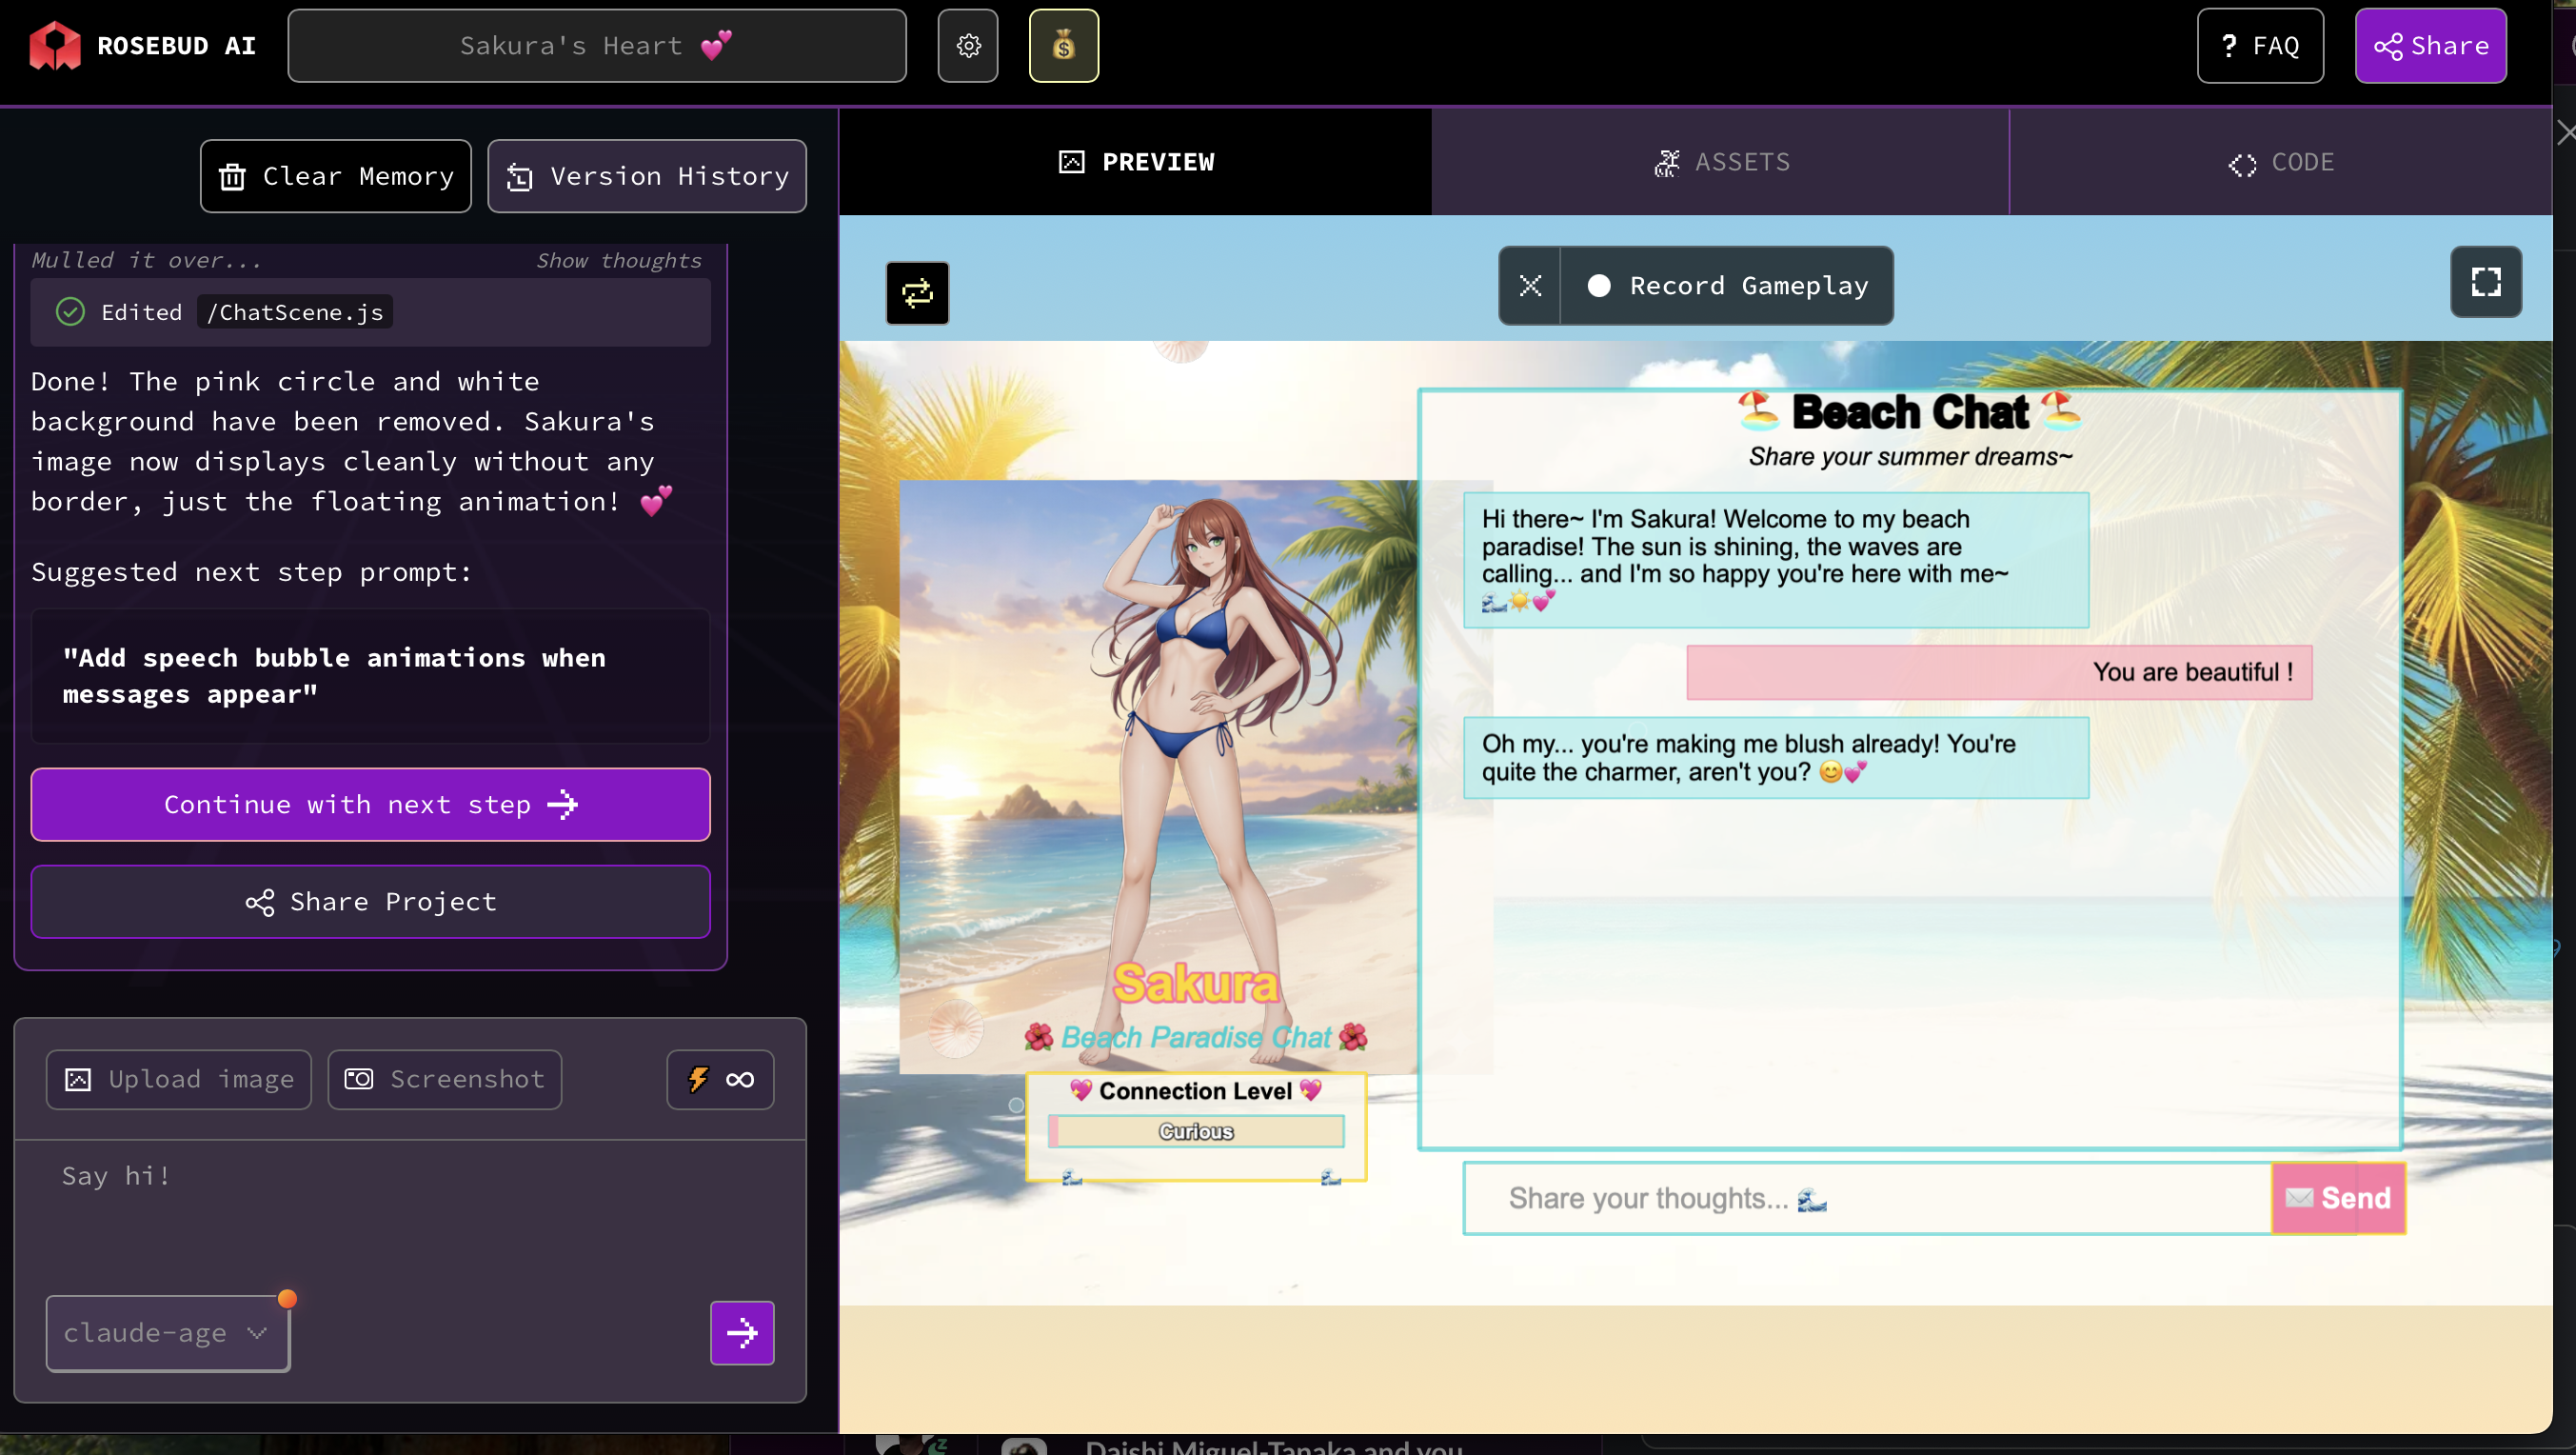Click Upload image button
2576x1455 pixels.
(x=179, y=1079)
